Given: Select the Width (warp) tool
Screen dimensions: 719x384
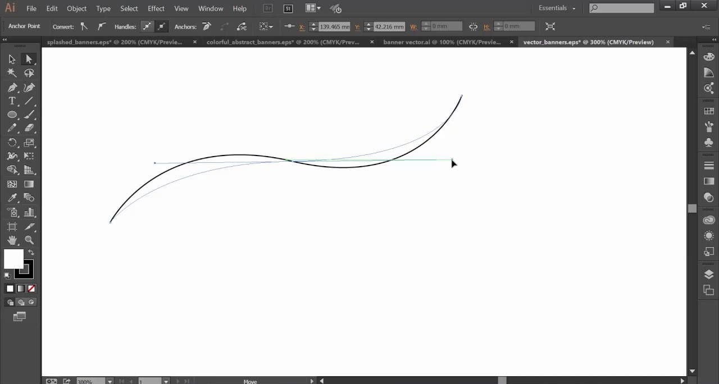Looking at the screenshot, I should pyautogui.click(x=12, y=156).
